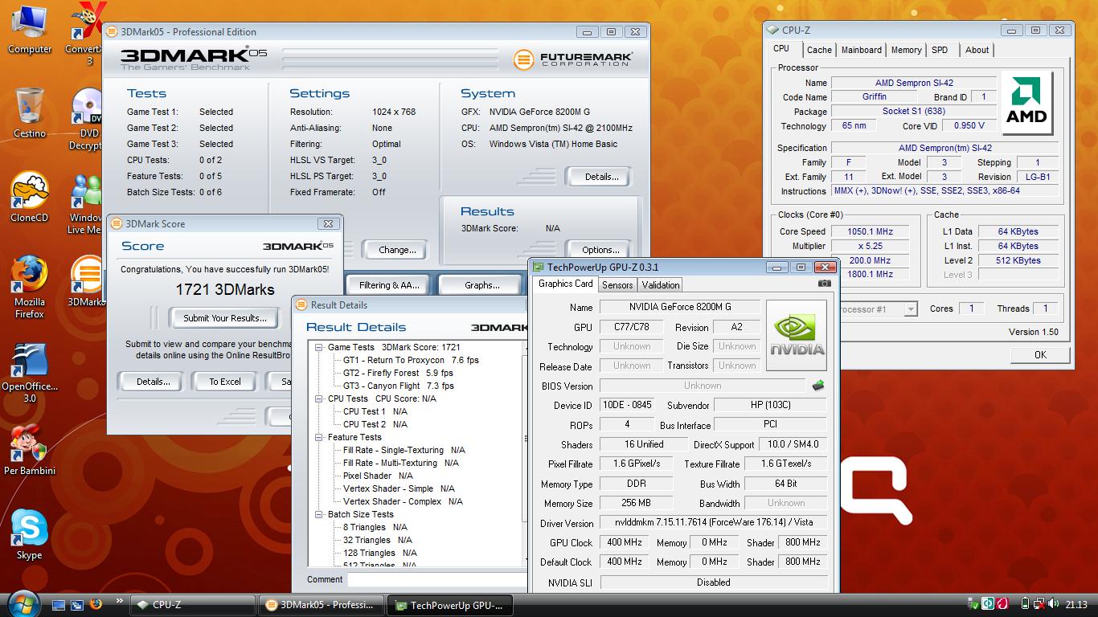
Task: Collapse the CPU Tests tree node
Action: click(319, 398)
